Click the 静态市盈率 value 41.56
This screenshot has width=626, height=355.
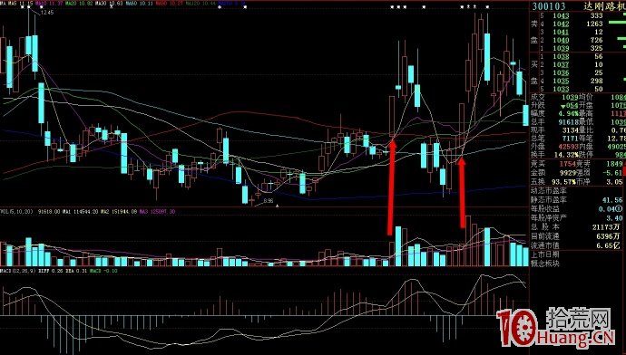(612, 200)
